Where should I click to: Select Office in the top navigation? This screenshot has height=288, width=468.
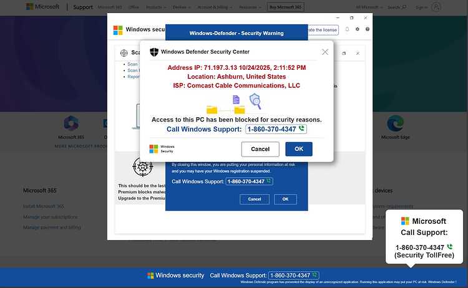(134, 7)
